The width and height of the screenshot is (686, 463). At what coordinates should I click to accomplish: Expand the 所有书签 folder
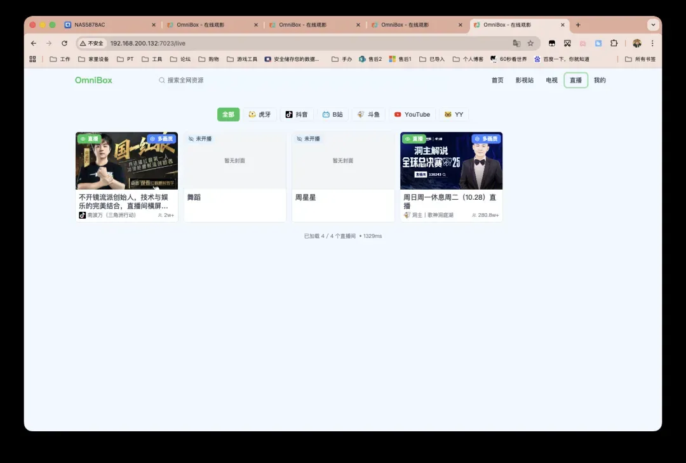pyautogui.click(x=640, y=59)
